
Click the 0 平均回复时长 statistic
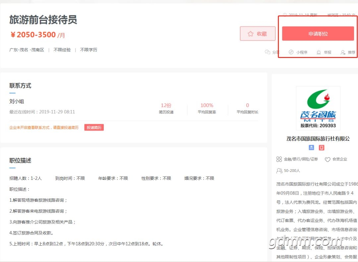pos(248,108)
